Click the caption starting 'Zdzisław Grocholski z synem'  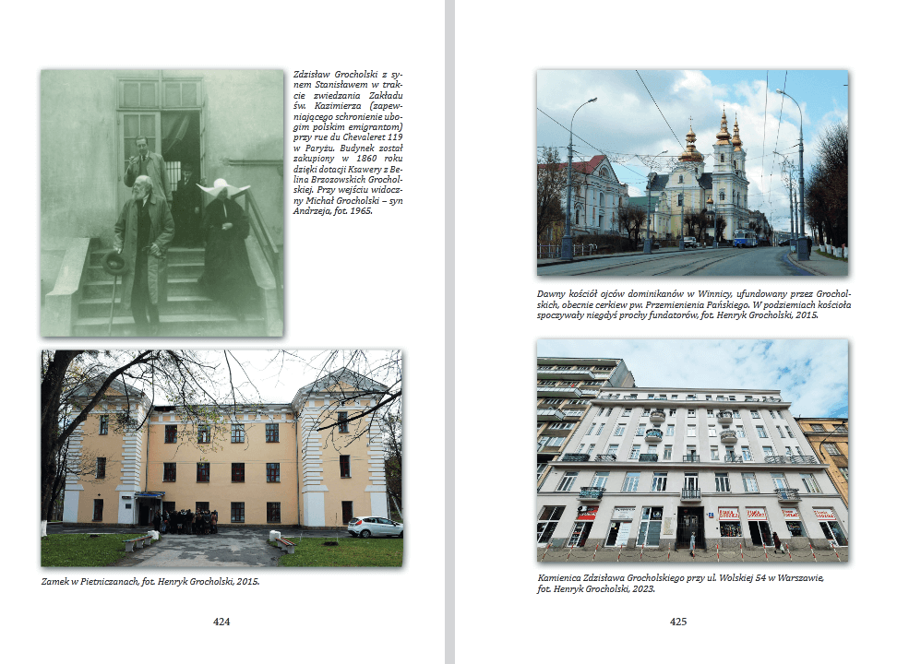346,136
